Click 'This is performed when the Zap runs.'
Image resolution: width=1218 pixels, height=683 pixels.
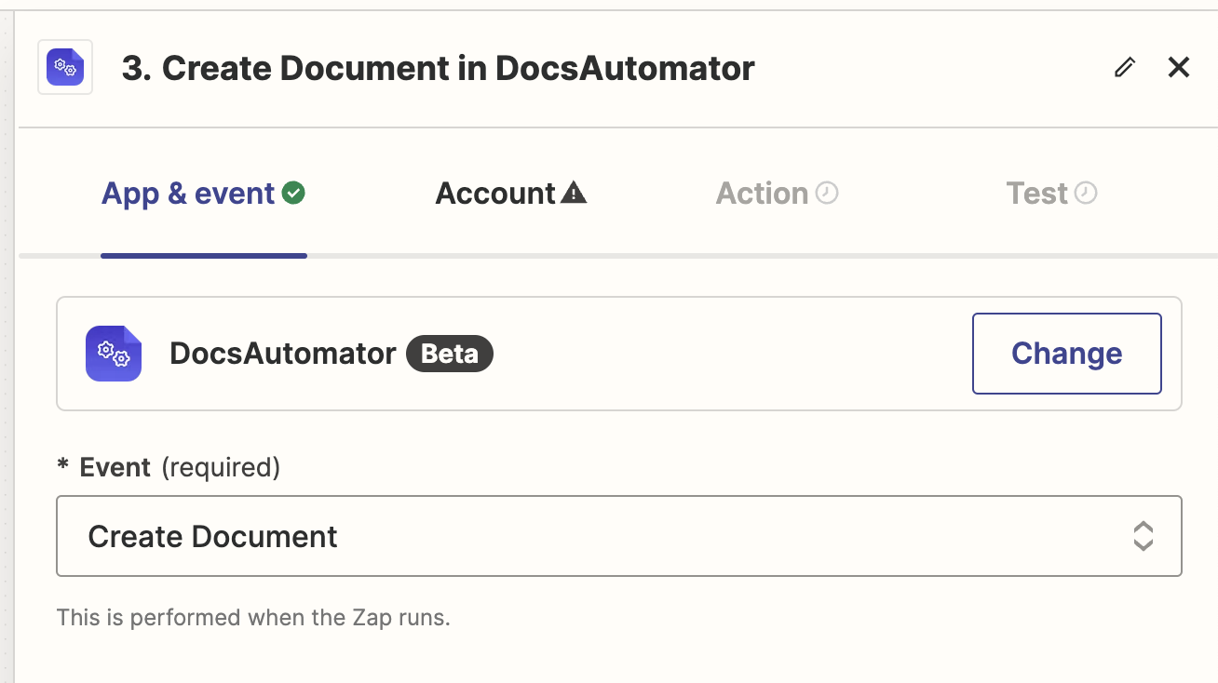(253, 617)
